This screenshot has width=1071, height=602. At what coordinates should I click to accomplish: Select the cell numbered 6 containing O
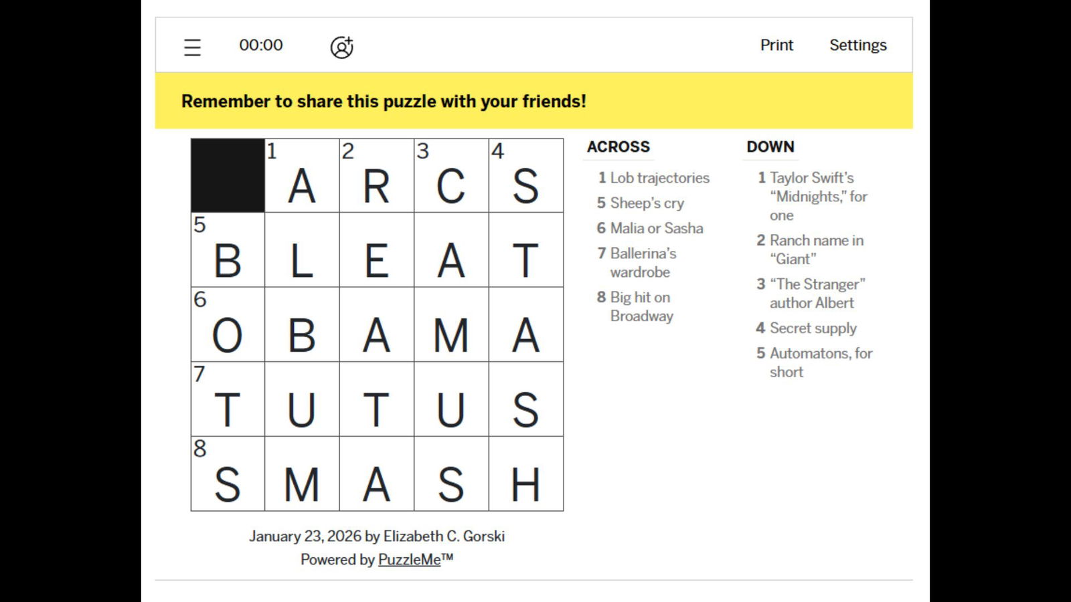pos(228,325)
